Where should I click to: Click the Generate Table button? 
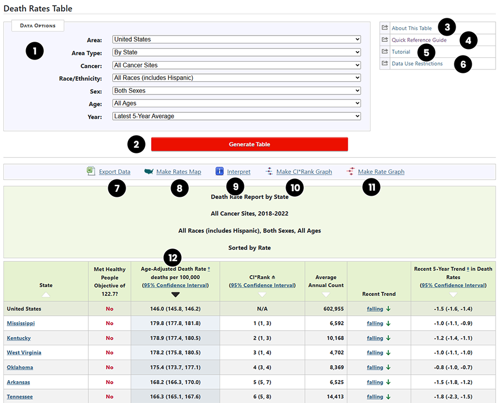(x=249, y=144)
